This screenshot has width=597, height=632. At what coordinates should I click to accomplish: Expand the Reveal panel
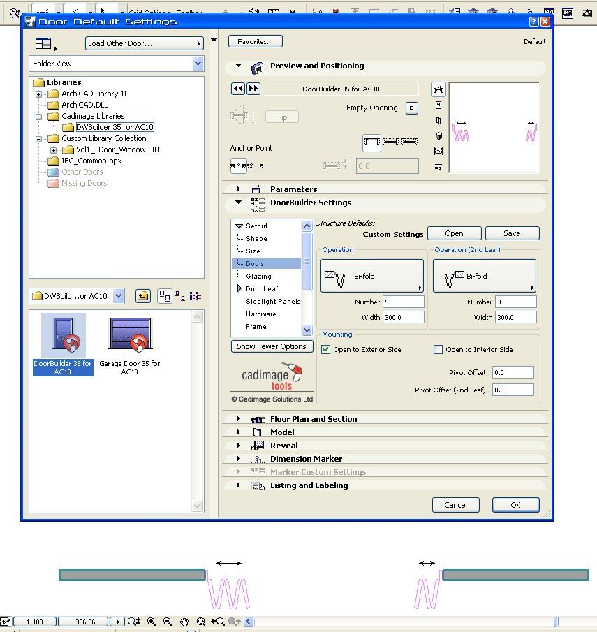click(x=238, y=446)
